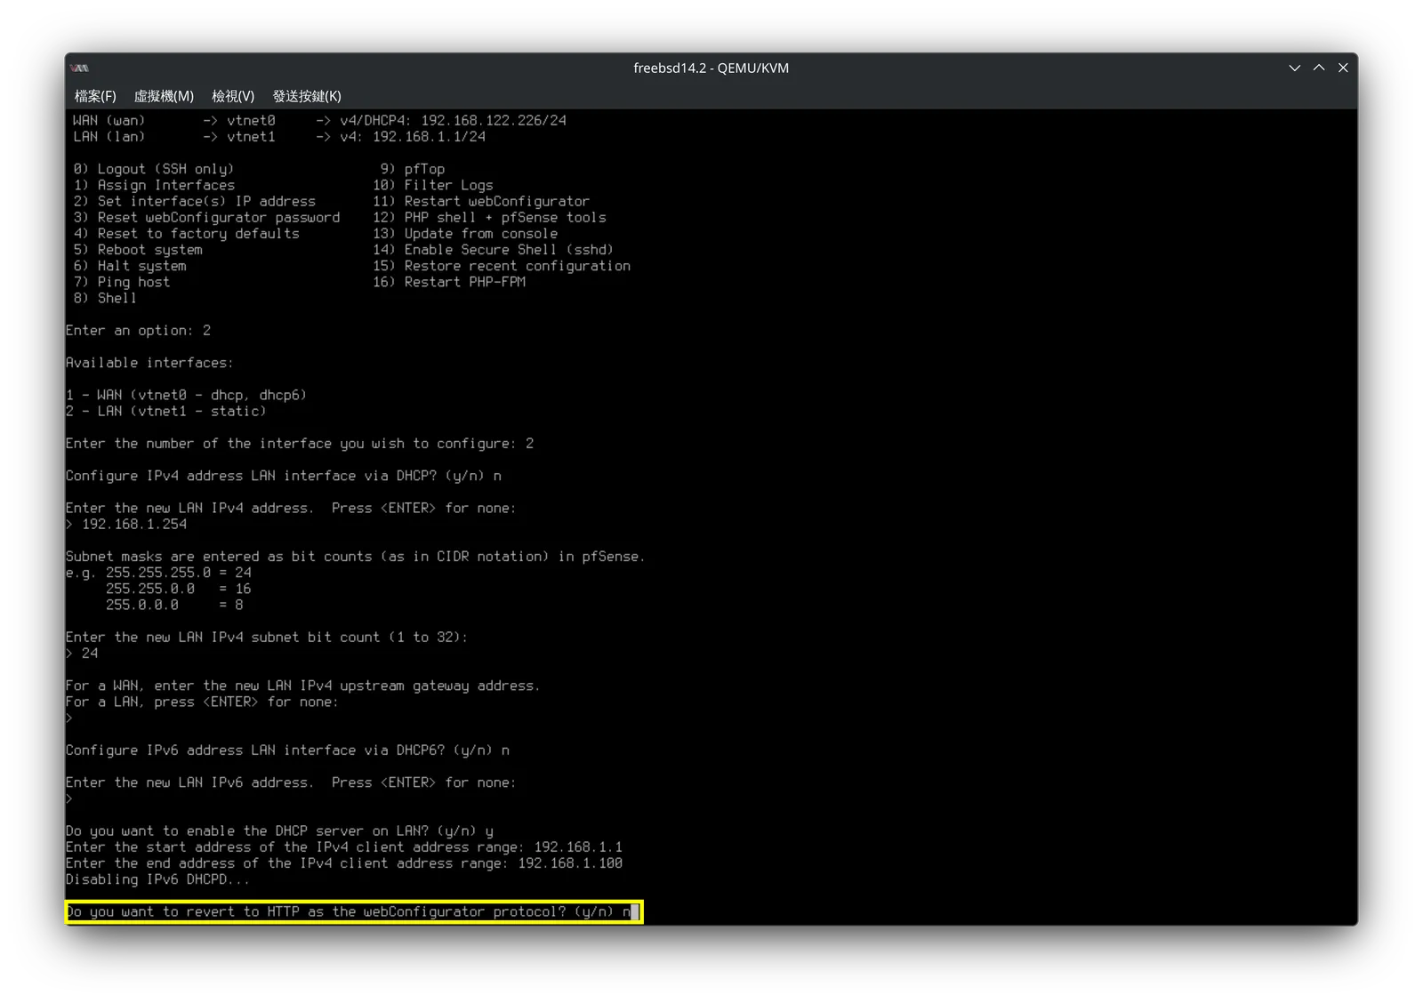1423x1003 pixels.
Task: Click the 'Configure IPv4 address LAN interface via DHCP?' line
Action: pos(284,476)
